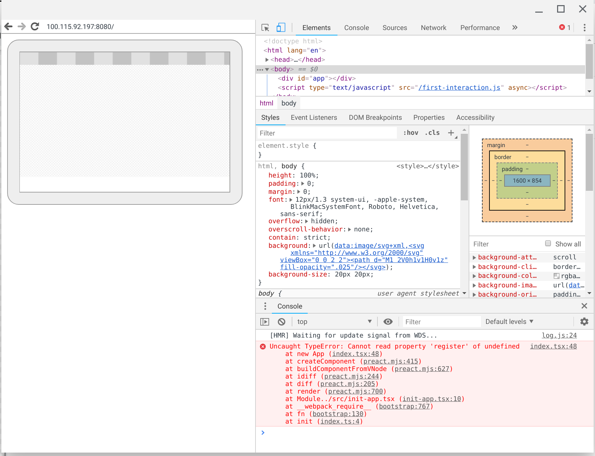Screen dimensions: 595x456
Task: Switch to the Network panel
Action: tap(433, 28)
